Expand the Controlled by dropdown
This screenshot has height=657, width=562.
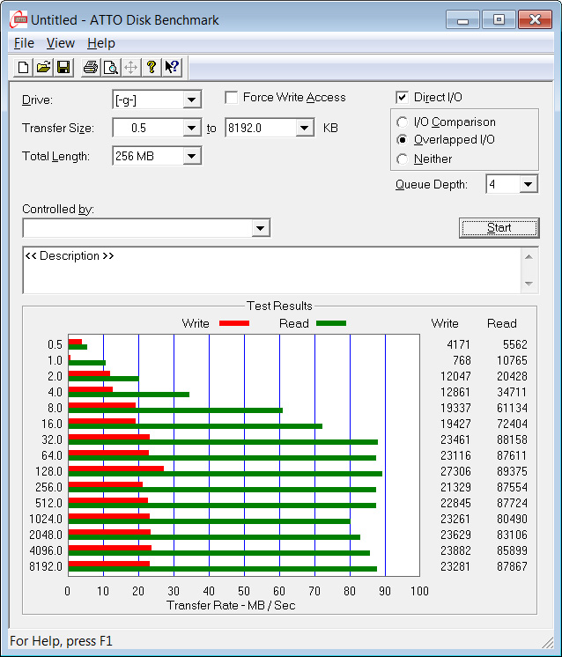[147, 228]
